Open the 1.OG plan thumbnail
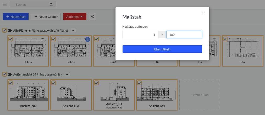The height and width of the screenshot is (115, 265). [28, 47]
